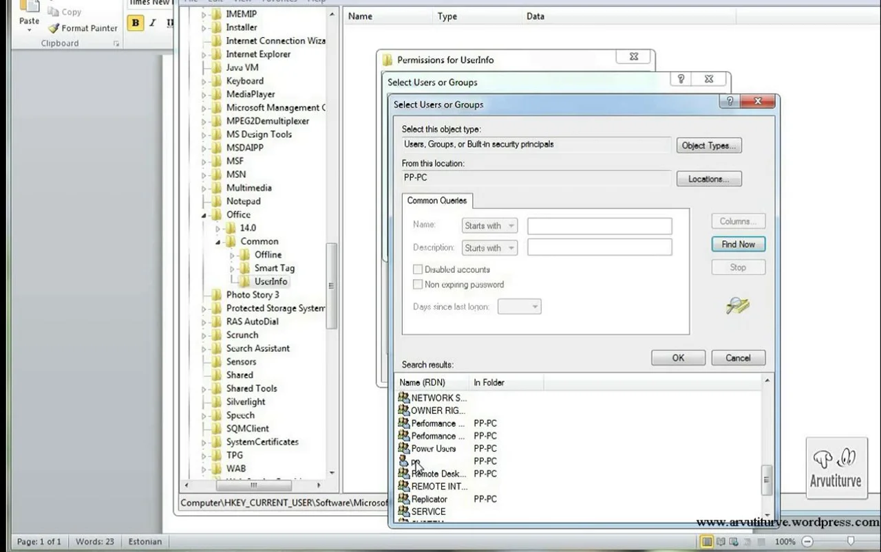Screen dimensions: 881x552
Task: Click Name column header in registry pane
Action: pos(388,16)
